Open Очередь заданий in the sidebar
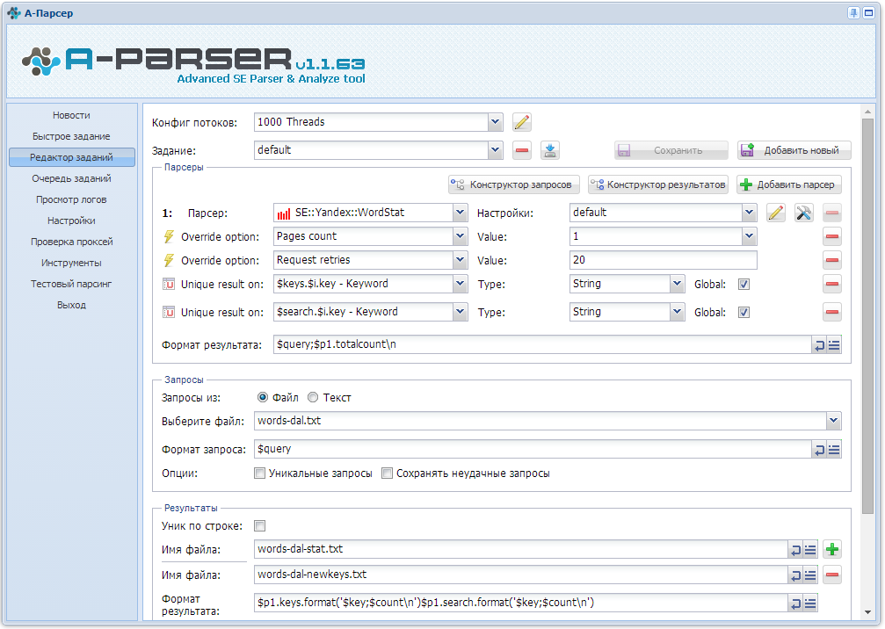 click(x=72, y=178)
